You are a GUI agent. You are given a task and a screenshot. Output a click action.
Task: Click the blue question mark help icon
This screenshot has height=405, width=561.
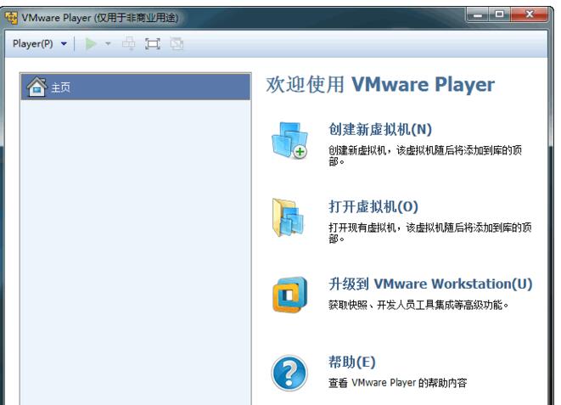click(x=289, y=373)
